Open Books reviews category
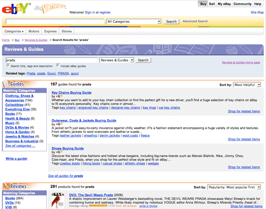This screenshot has width=266, height=209. 10,198
